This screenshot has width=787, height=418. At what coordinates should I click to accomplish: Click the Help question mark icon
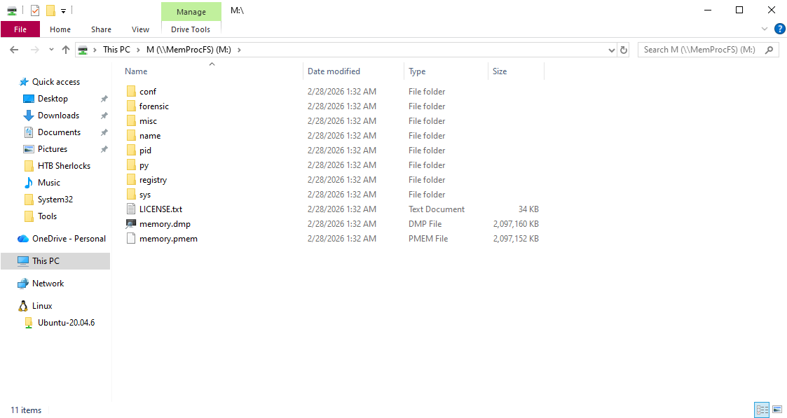(779, 29)
